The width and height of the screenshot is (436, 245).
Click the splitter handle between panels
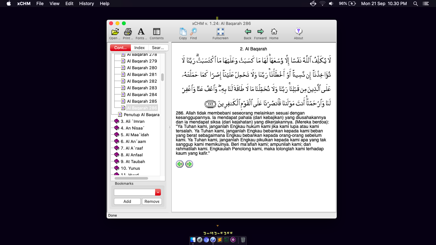tap(170, 127)
